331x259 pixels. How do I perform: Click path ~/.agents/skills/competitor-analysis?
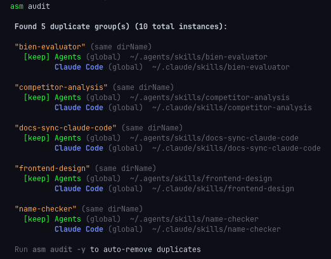click(210, 98)
